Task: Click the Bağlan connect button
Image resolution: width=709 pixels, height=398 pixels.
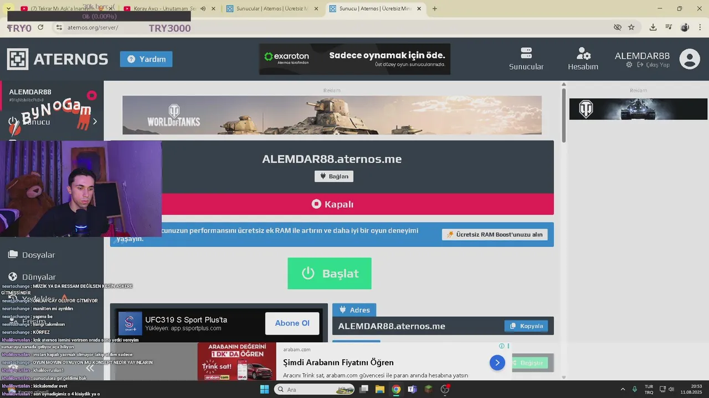Action: pyautogui.click(x=334, y=176)
